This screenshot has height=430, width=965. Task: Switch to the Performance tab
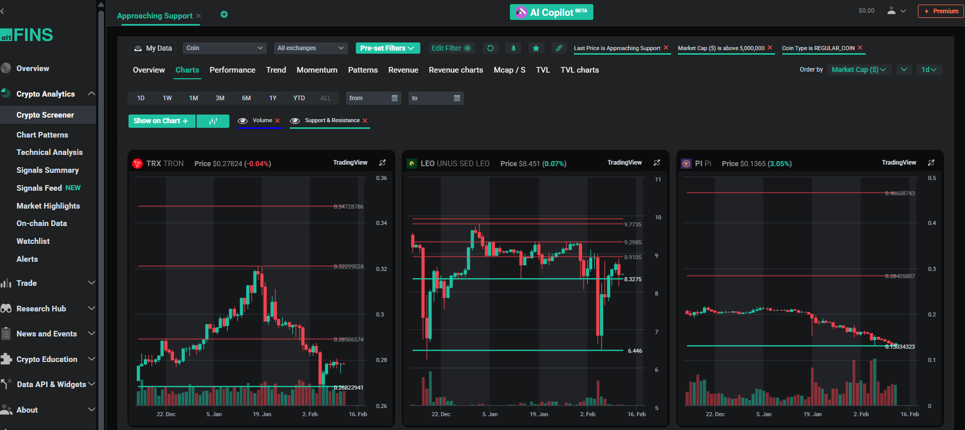[x=232, y=70]
